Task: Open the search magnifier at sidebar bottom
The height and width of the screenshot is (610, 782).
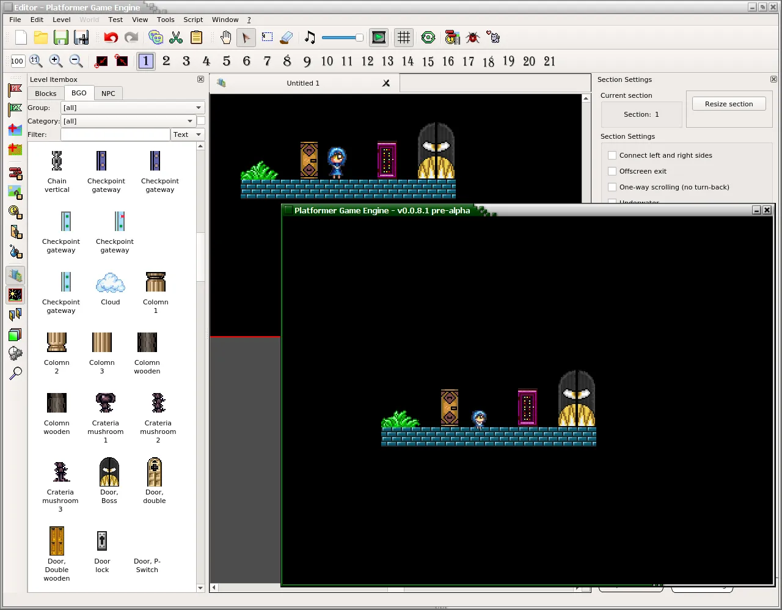Action: click(15, 373)
